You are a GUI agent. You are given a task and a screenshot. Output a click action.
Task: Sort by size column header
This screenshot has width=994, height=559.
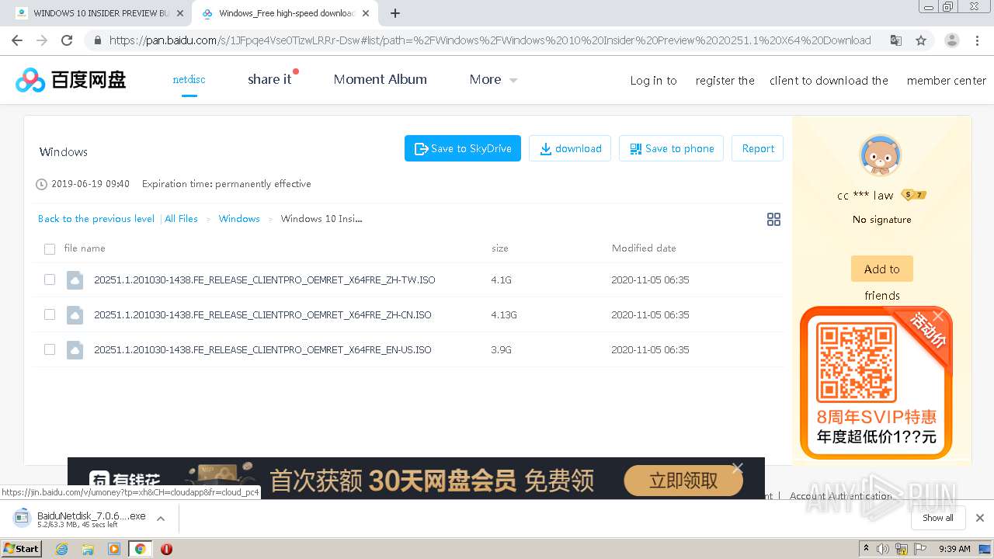tap(500, 248)
